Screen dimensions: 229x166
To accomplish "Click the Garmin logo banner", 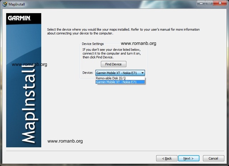I will [x=24, y=19].
